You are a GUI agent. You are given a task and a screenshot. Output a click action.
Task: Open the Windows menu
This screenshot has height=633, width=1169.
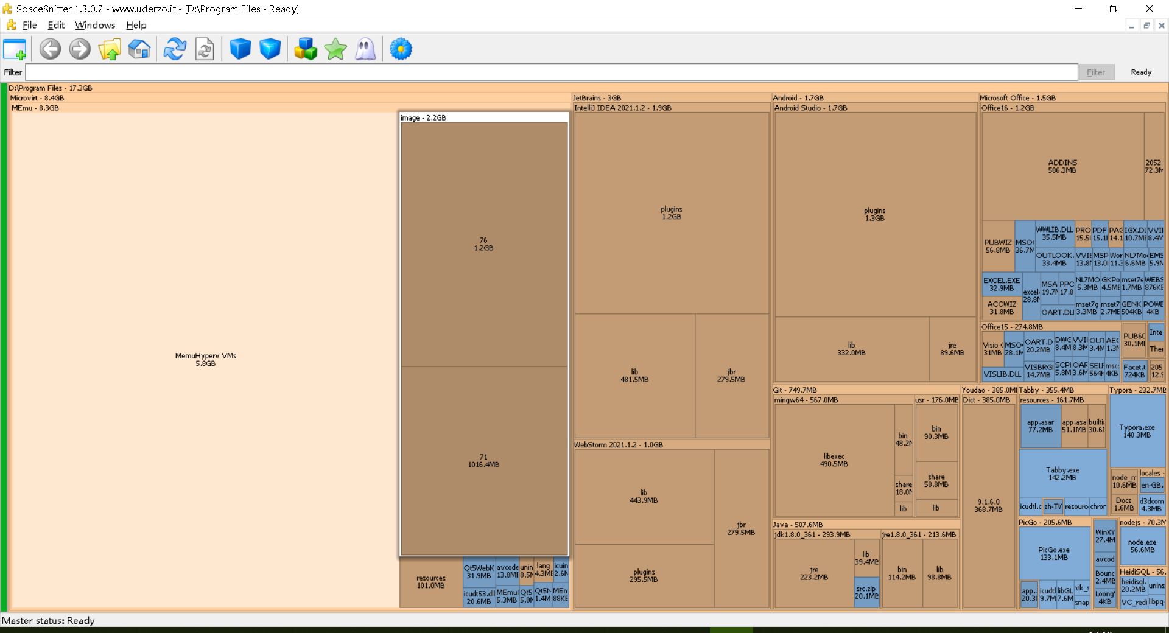[x=95, y=25]
